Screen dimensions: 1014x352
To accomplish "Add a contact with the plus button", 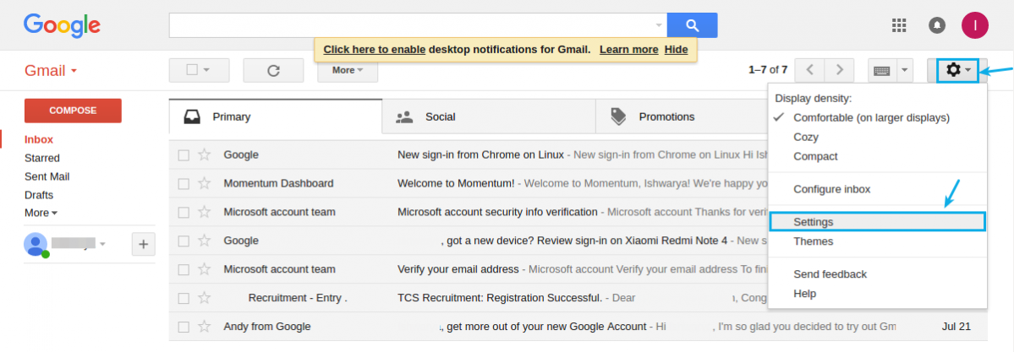I will click(x=144, y=244).
